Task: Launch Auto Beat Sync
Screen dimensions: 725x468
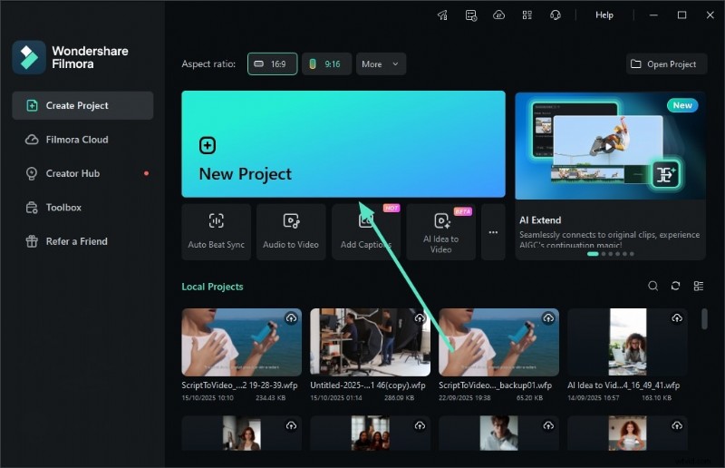Action: coord(216,232)
